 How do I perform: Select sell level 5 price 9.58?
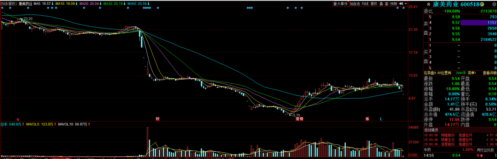click(456, 17)
